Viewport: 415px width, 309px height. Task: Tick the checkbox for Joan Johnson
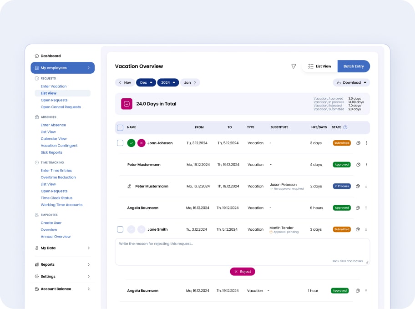pos(120,143)
